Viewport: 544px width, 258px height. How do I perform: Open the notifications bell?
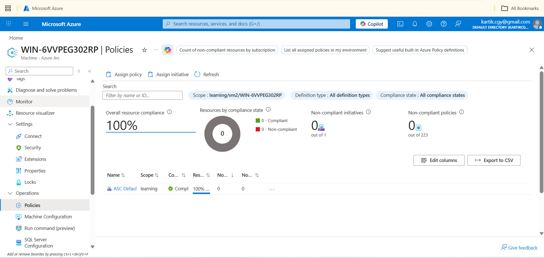[x=415, y=24]
